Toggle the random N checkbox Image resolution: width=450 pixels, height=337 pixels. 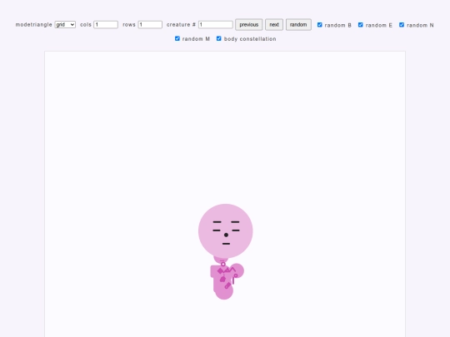point(402,25)
